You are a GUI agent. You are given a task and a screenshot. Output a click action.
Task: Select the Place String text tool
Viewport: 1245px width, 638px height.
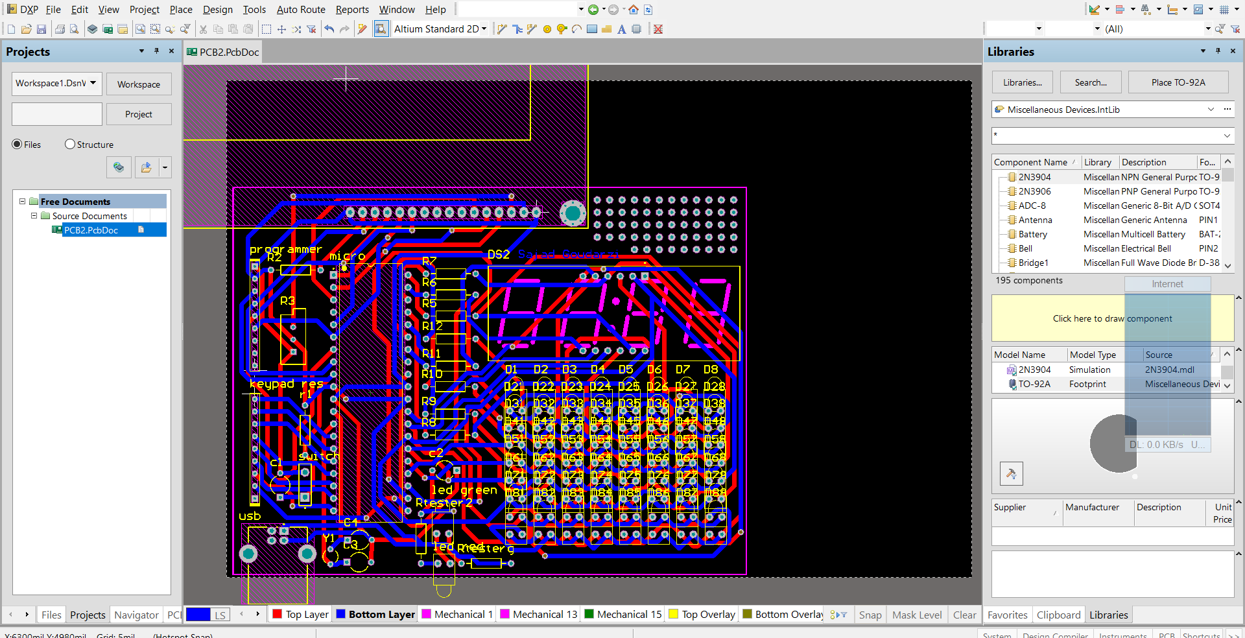(x=622, y=29)
